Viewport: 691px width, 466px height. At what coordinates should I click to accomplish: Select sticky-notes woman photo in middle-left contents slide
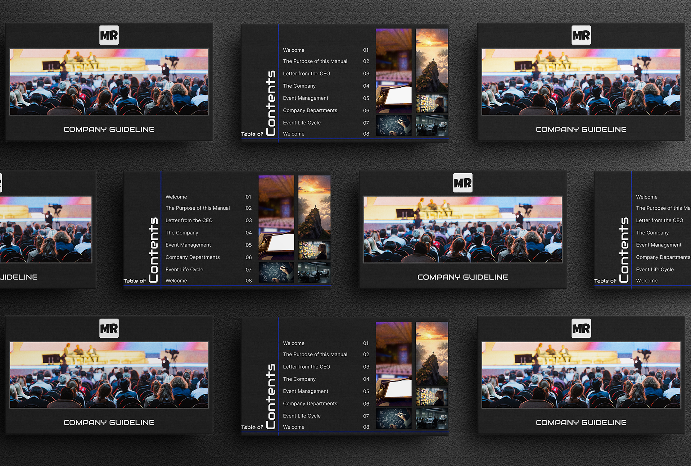(314, 250)
